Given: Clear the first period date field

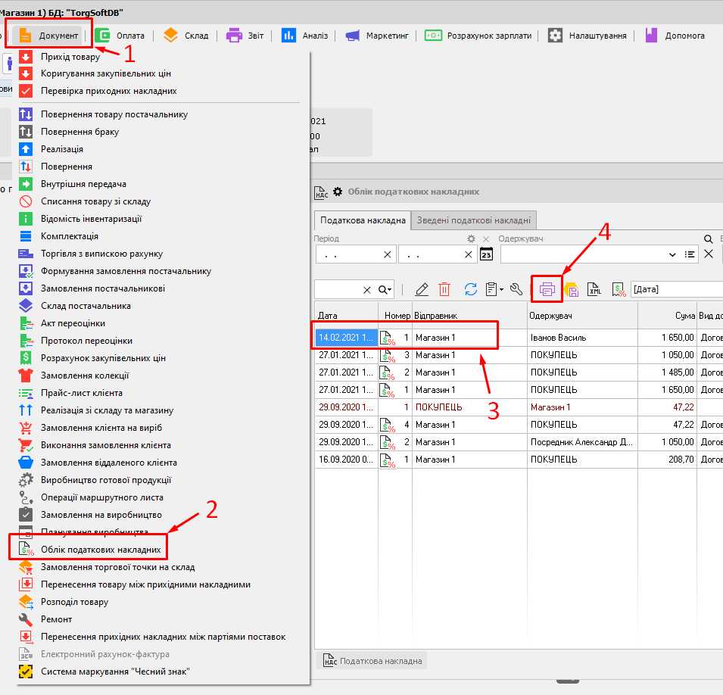Looking at the screenshot, I should tap(388, 254).
